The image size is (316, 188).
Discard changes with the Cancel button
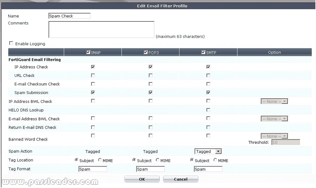(x=180, y=179)
